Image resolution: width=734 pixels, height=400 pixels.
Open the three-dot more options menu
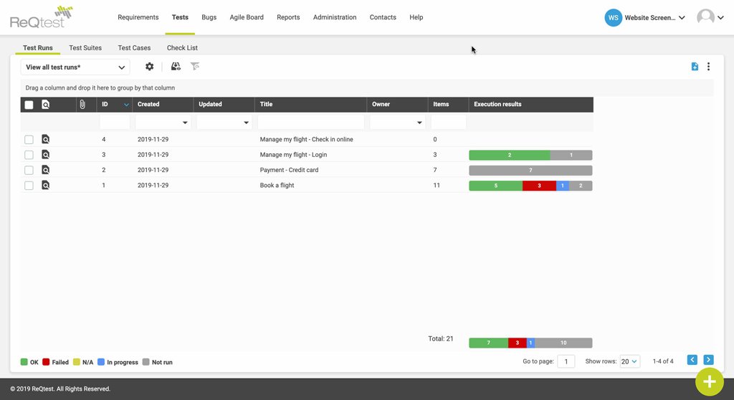click(x=708, y=67)
